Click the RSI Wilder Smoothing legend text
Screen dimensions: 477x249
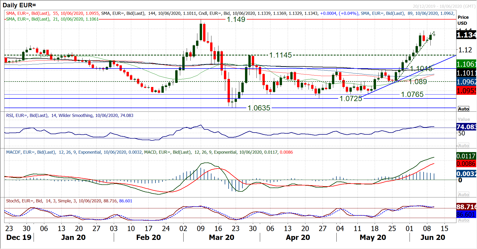click(x=70, y=115)
